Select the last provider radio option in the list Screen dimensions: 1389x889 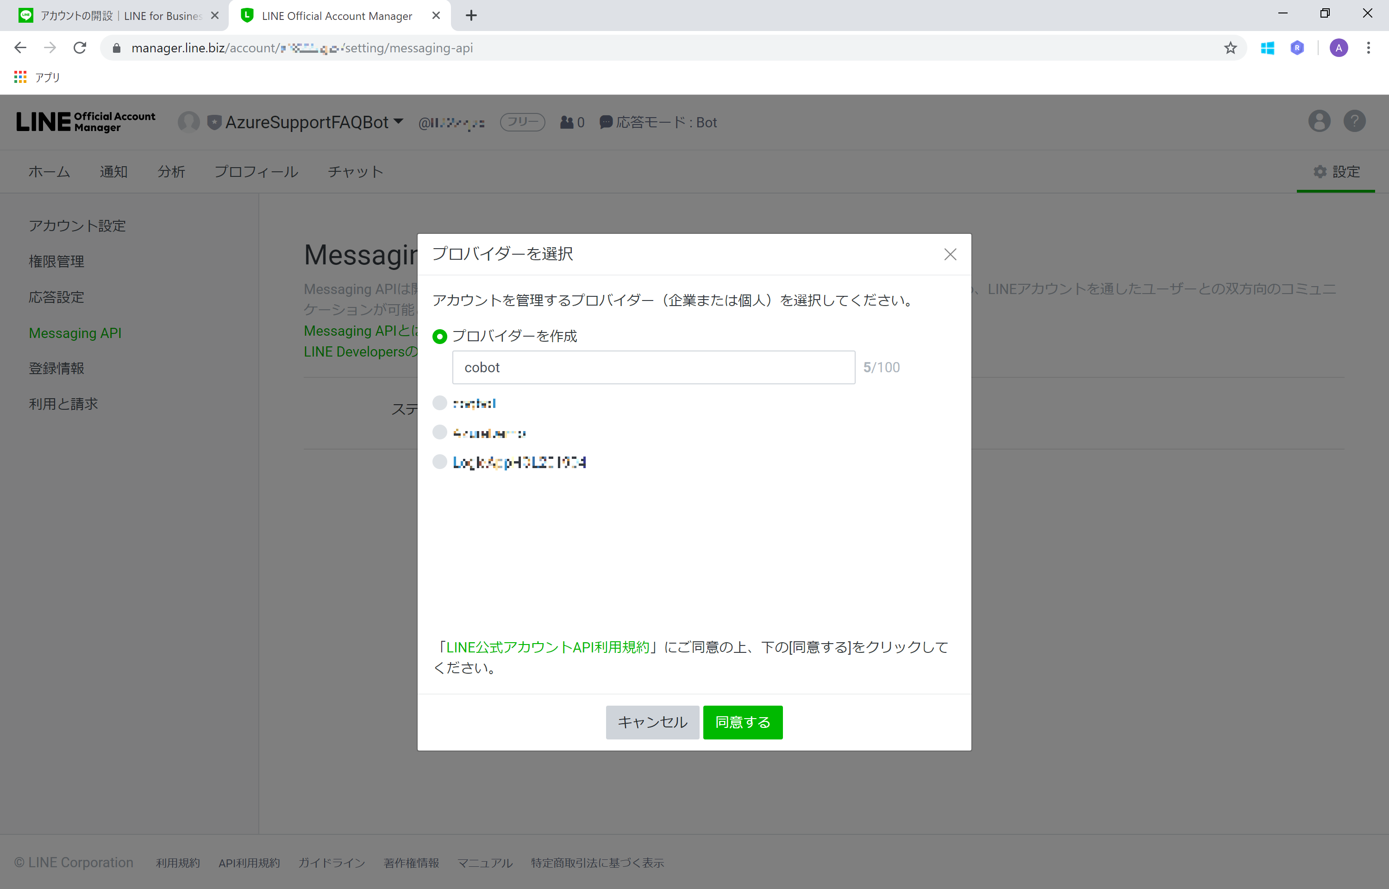pyautogui.click(x=440, y=462)
